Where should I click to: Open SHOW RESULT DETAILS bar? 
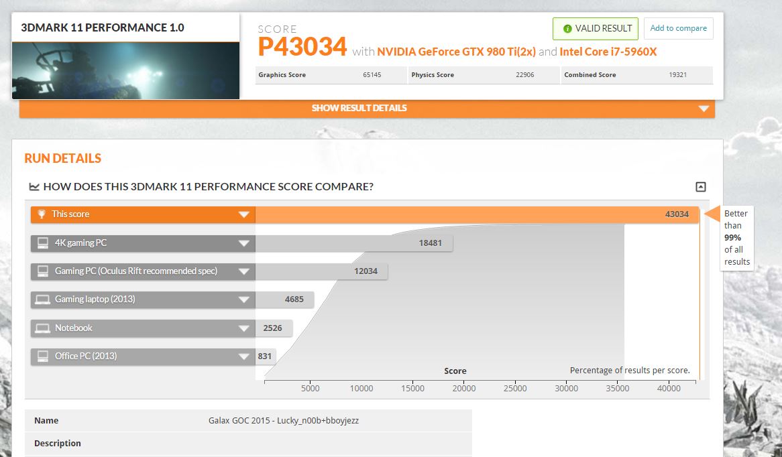coord(367,108)
